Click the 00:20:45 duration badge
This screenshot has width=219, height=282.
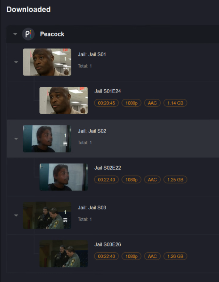pyautogui.click(x=107, y=103)
